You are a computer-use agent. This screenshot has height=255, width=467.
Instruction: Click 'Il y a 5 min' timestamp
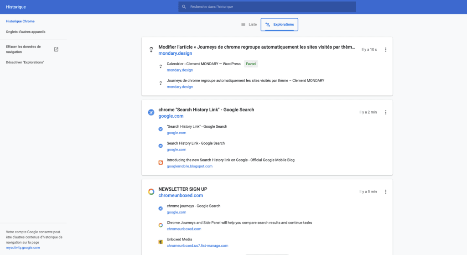pos(368,192)
